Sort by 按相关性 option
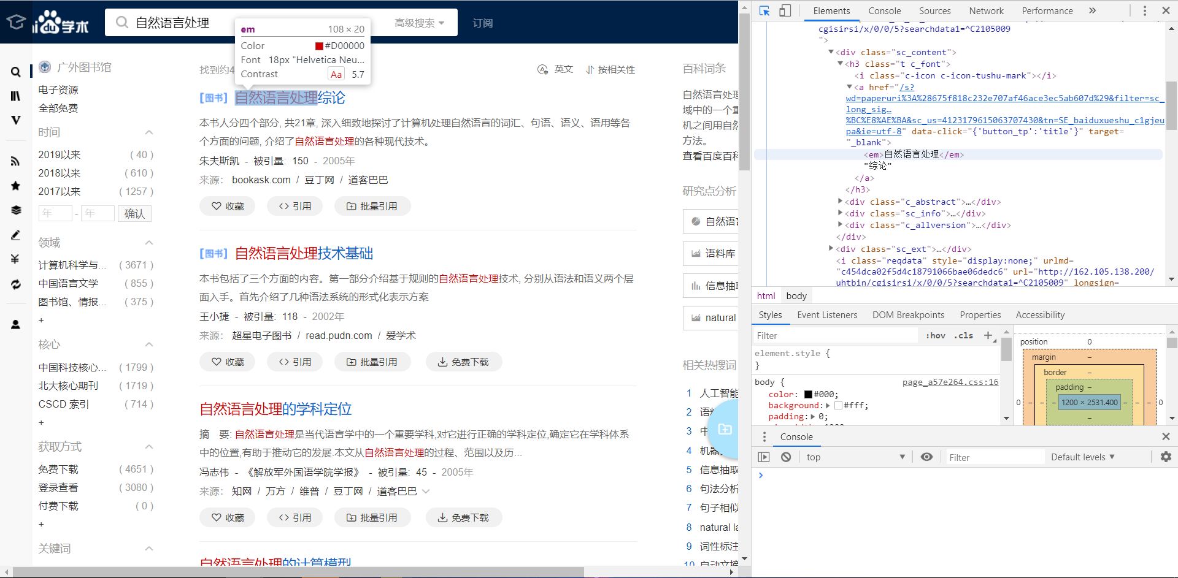 610,69
